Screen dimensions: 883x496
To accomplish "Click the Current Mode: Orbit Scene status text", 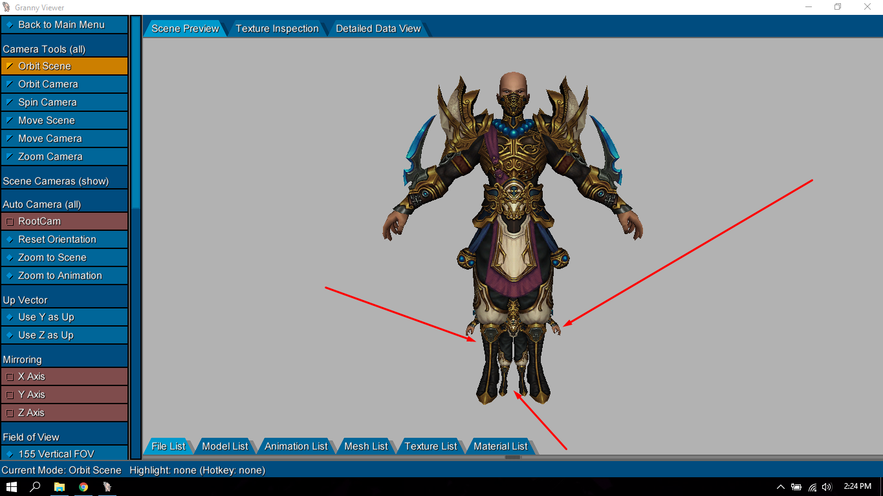I will (61, 470).
